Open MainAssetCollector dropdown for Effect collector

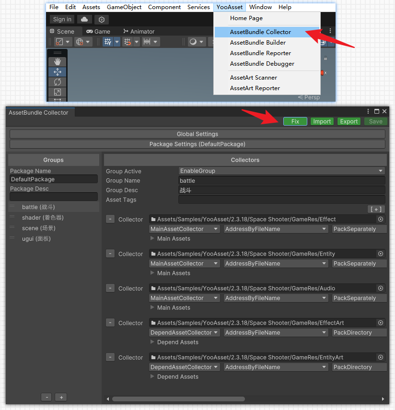185,229
